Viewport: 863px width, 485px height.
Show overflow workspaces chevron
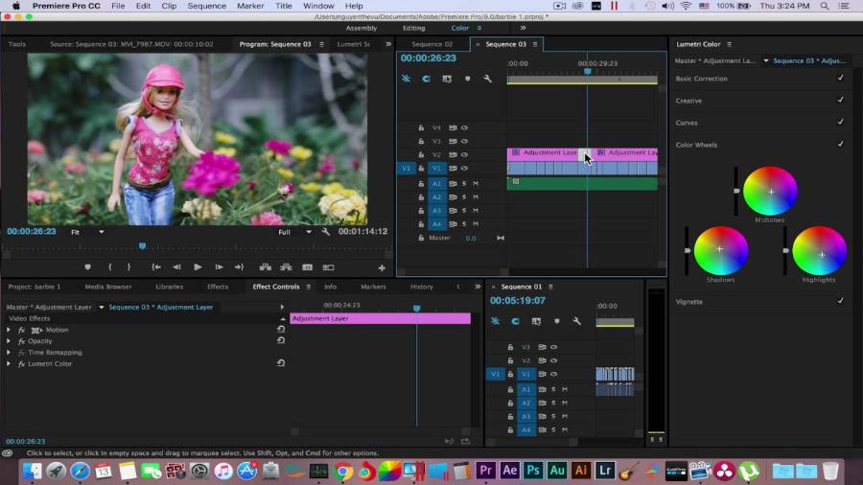click(x=523, y=28)
